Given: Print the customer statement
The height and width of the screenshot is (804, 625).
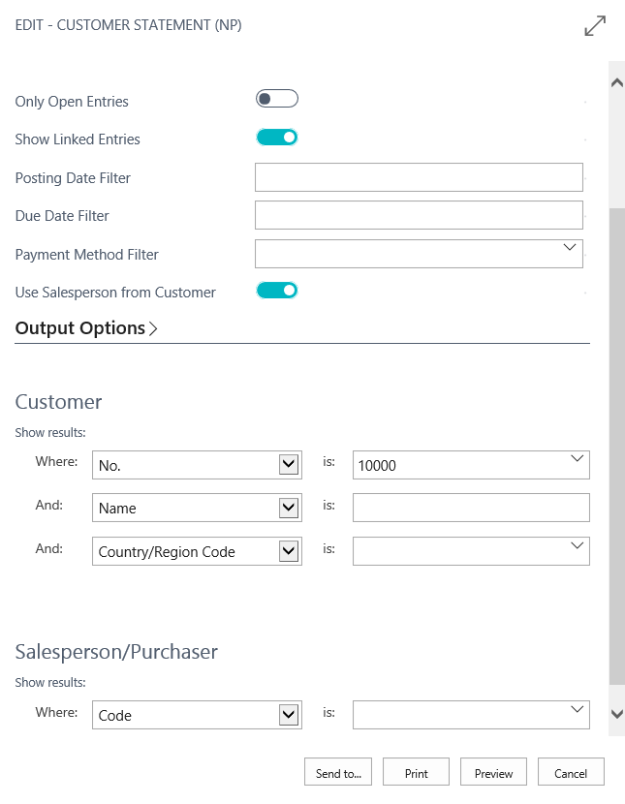Looking at the screenshot, I should click(416, 773).
